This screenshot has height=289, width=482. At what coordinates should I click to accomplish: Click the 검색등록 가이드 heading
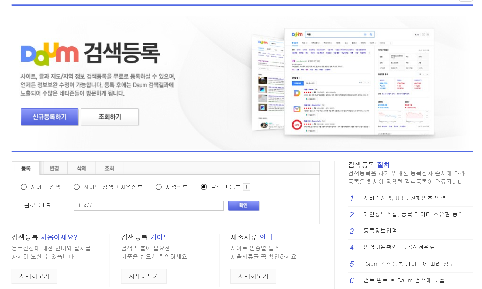coord(145,237)
